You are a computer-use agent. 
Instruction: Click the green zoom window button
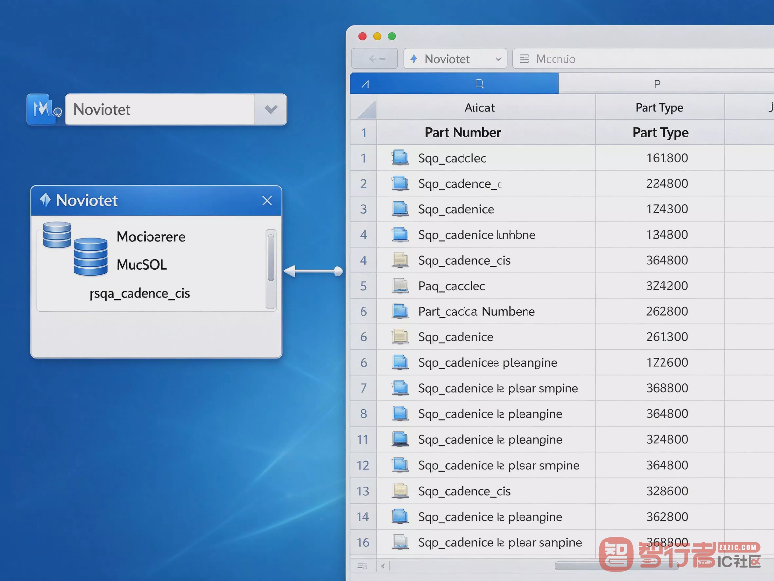392,36
